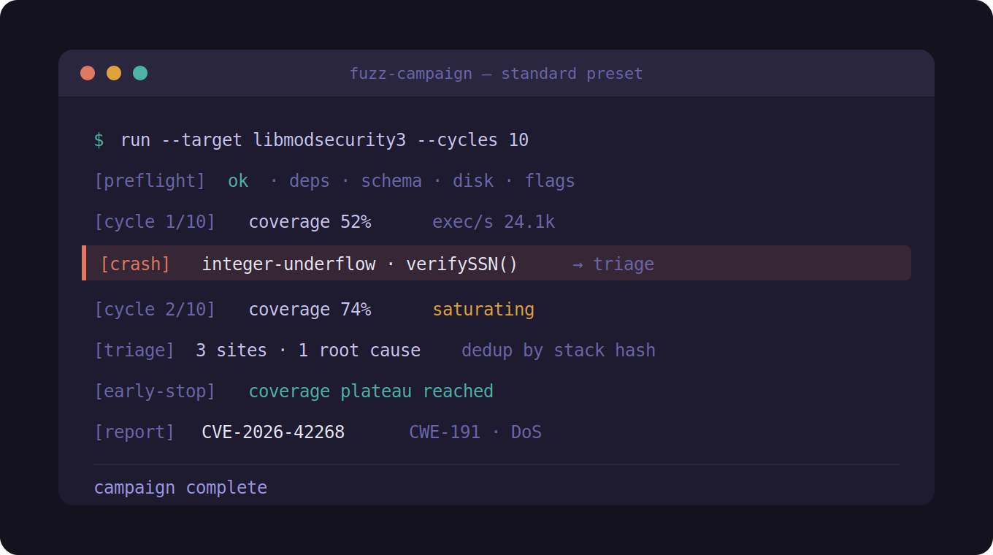Image resolution: width=993 pixels, height=555 pixels.
Task: Click the window title fuzz-campaign text
Action: (410, 74)
